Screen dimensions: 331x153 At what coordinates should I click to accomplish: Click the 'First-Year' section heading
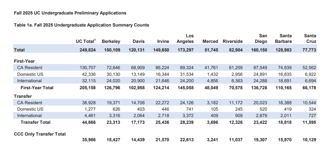click(x=24, y=61)
